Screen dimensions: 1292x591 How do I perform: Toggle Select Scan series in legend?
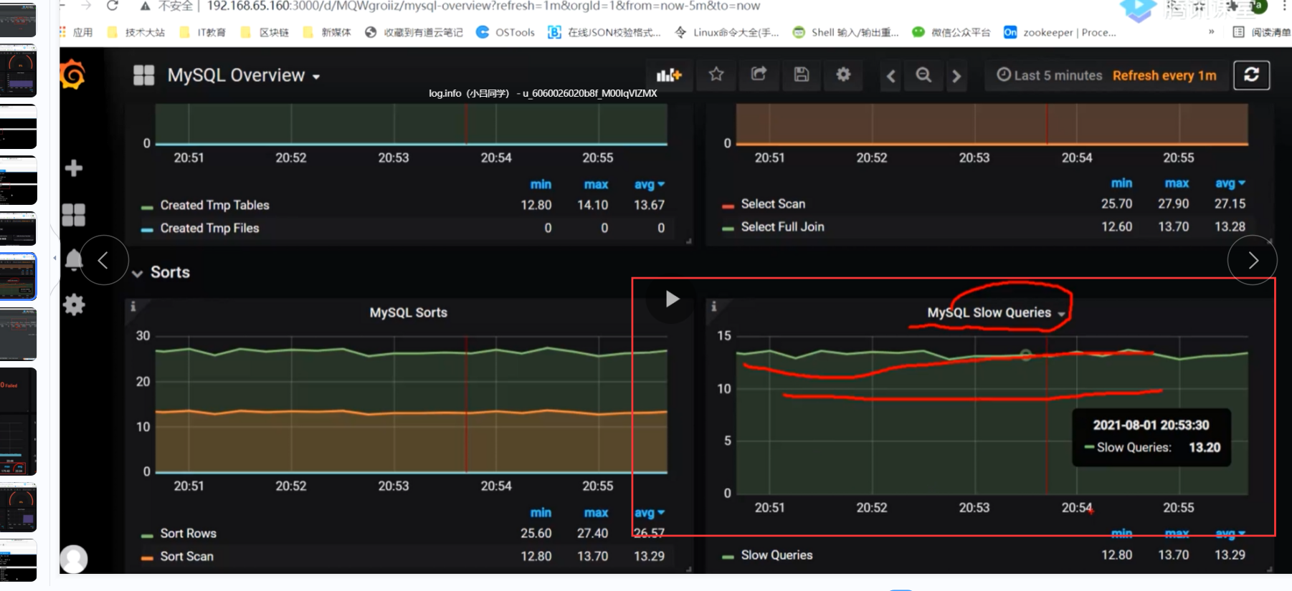point(773,203)
